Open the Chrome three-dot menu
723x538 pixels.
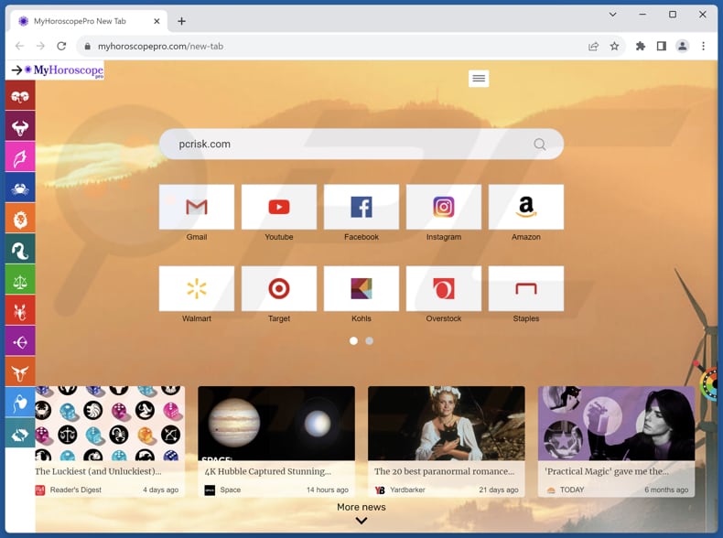(x=703, y=46)
